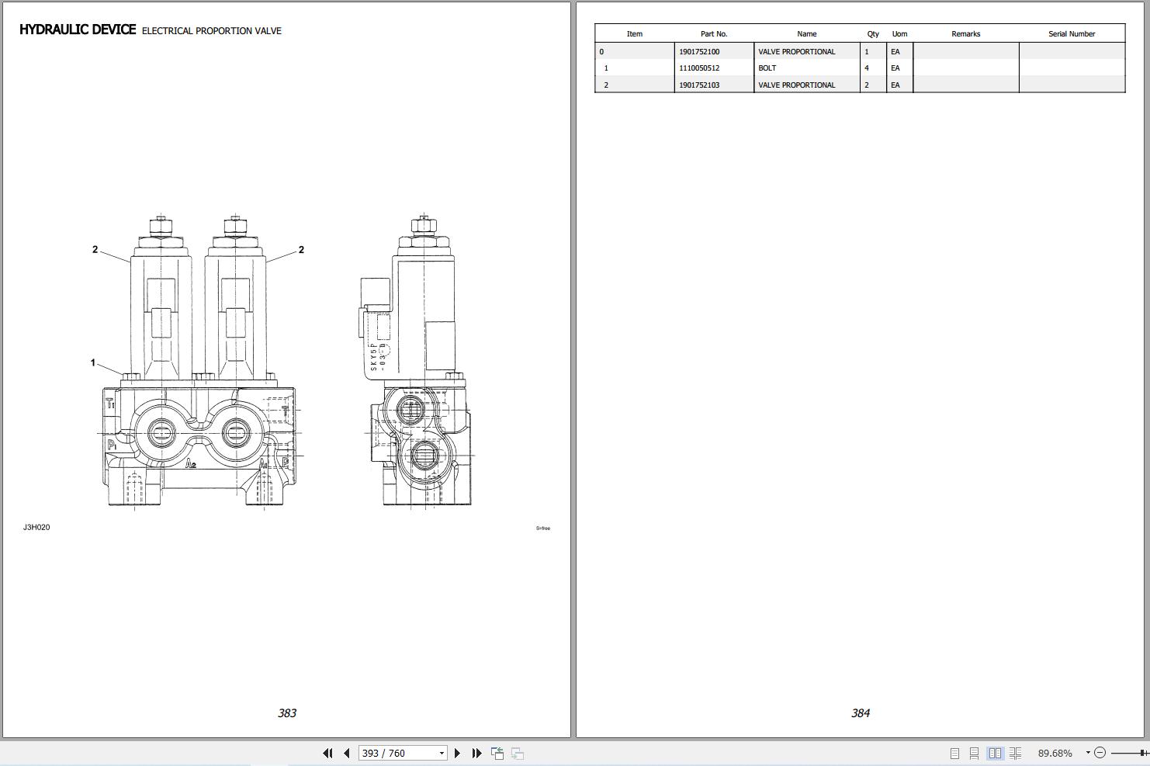Viewport: 1150px width, 766px height.
Task: Click the Qty column header
Action: click(873, 34)
